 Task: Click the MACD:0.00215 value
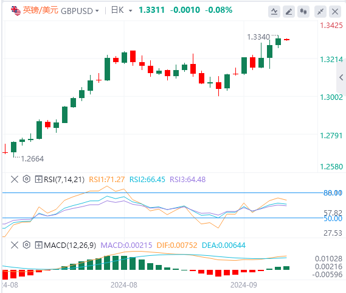126,245
